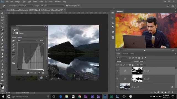
Task: Select the Rectangular Marquee tool
Action: tap(2, 17)
